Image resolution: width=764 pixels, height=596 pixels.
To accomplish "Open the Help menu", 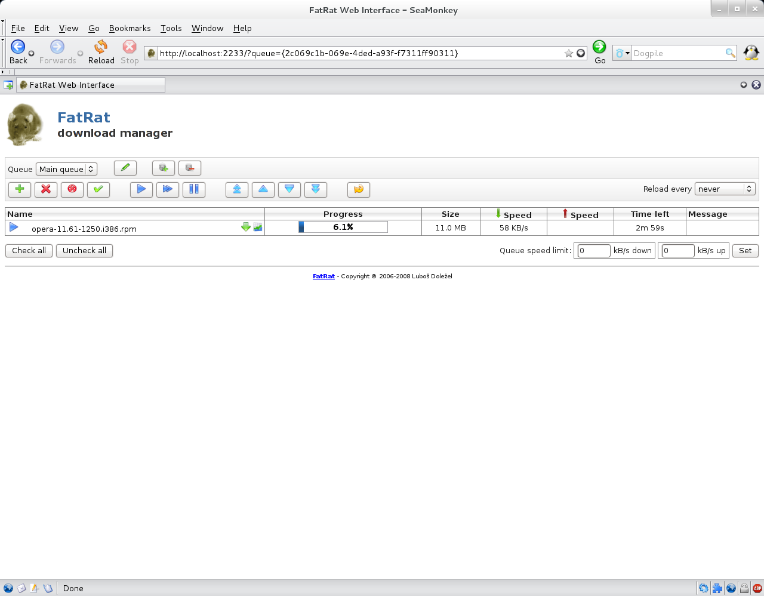I will 242,28.
